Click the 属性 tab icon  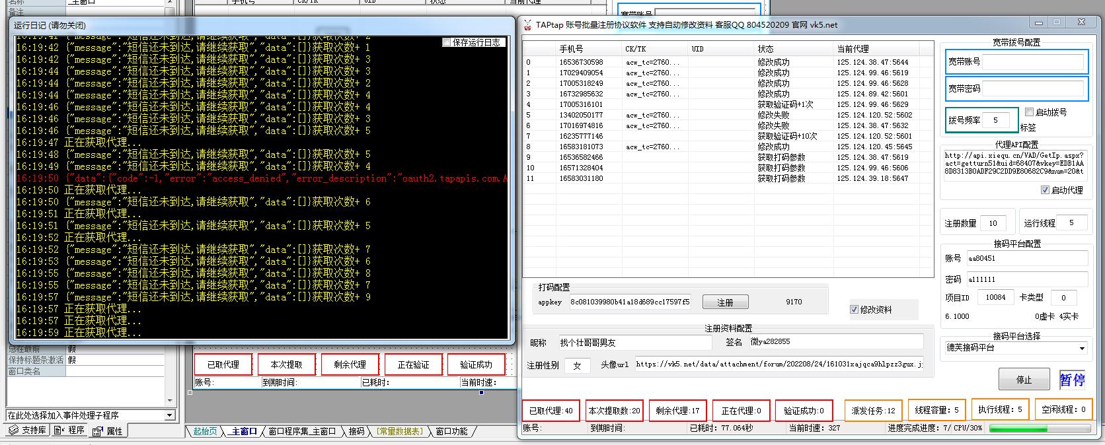97,431
